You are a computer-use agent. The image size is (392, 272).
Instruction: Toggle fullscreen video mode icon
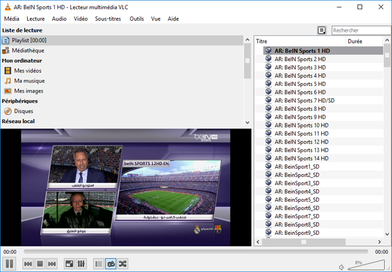(69, 264)
